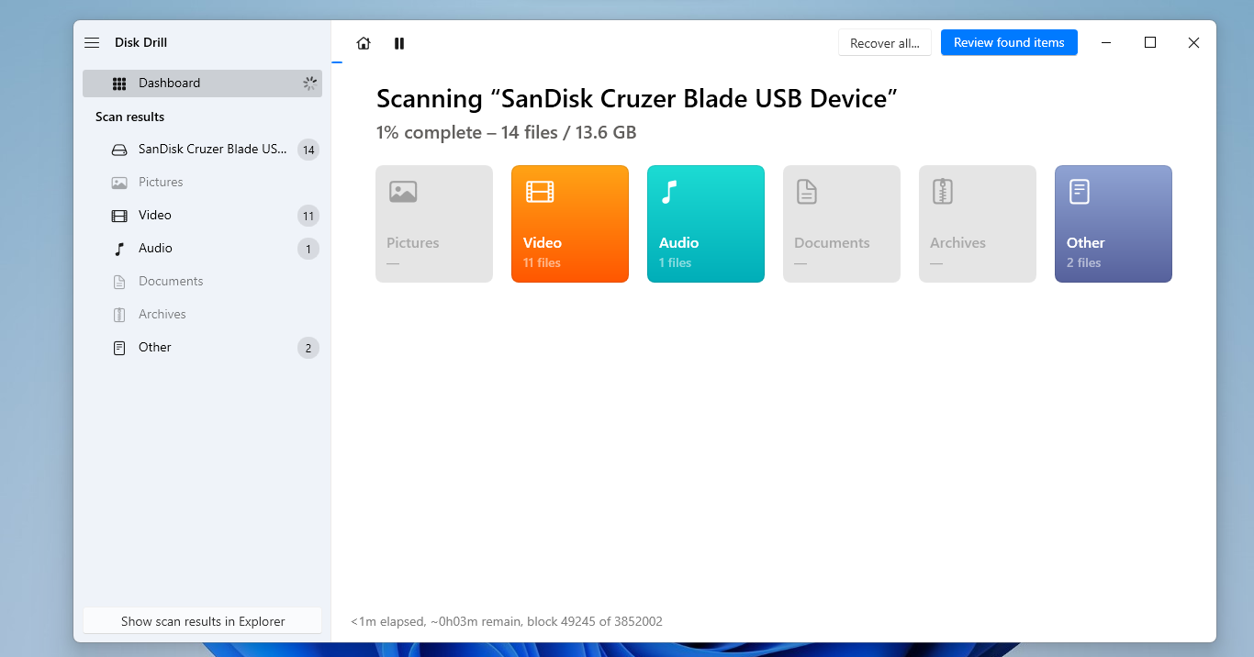Click the music note icon in sidebar
The height and width of the screenshot is (657, 1254).
[x=119, y=249]
